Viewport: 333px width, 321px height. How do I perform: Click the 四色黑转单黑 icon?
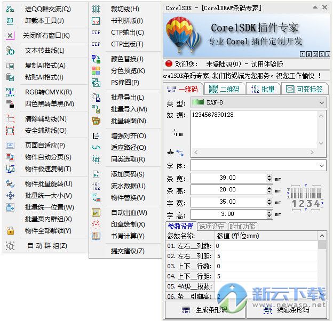click(x=10, y=104)
